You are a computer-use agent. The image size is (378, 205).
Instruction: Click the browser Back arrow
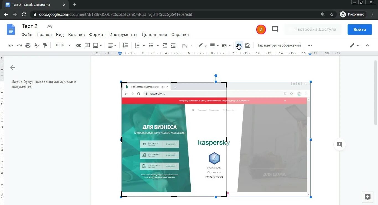tap(6, 14)
